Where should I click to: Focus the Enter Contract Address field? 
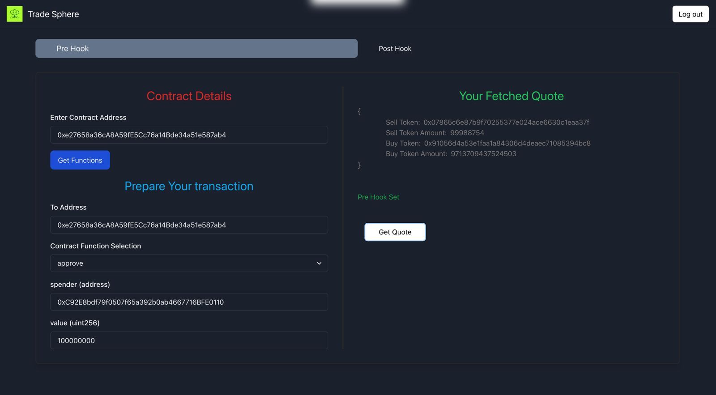(189, 135)
